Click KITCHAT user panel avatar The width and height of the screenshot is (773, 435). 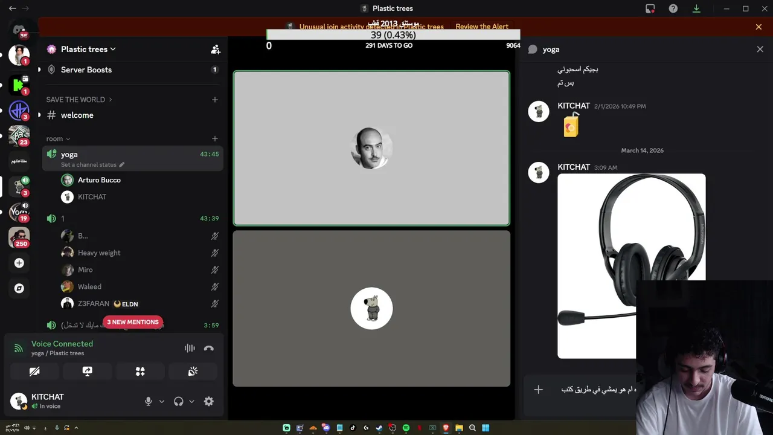point(19,401)
